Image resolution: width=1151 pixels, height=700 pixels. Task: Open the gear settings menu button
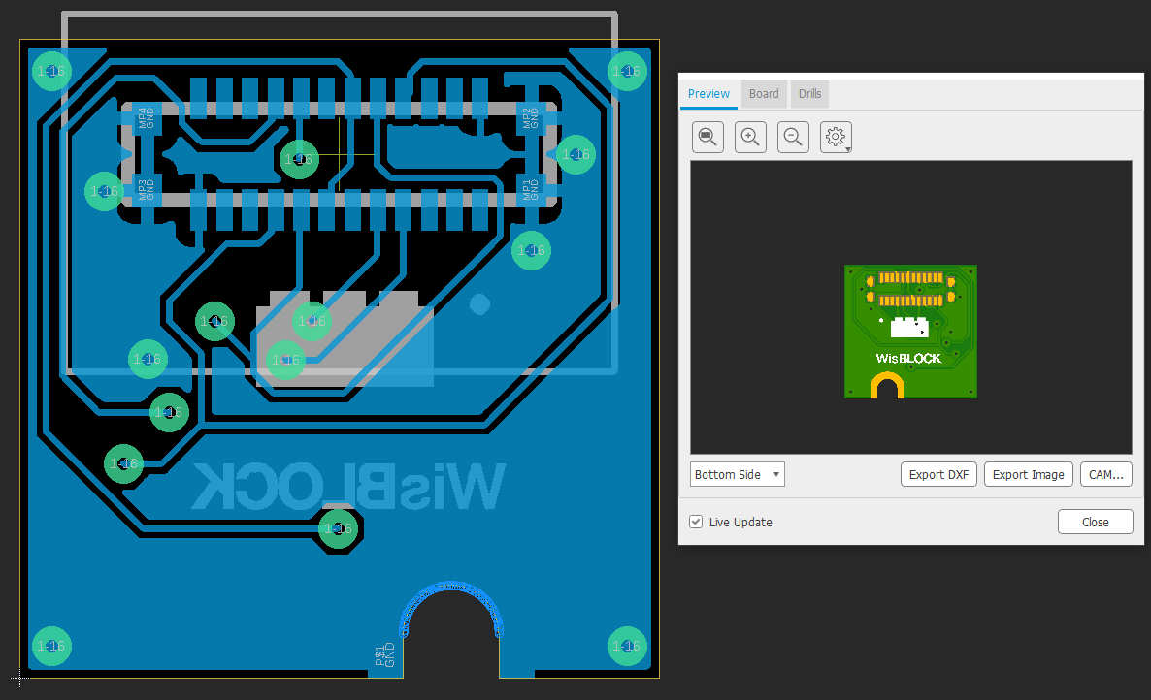coord(836,137)
